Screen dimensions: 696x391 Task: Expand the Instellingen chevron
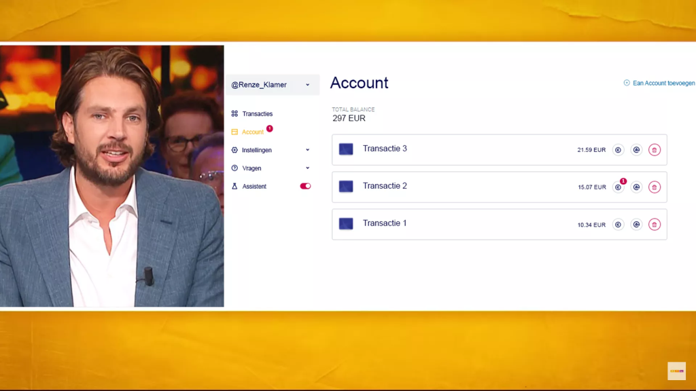[x=308, y=150]
